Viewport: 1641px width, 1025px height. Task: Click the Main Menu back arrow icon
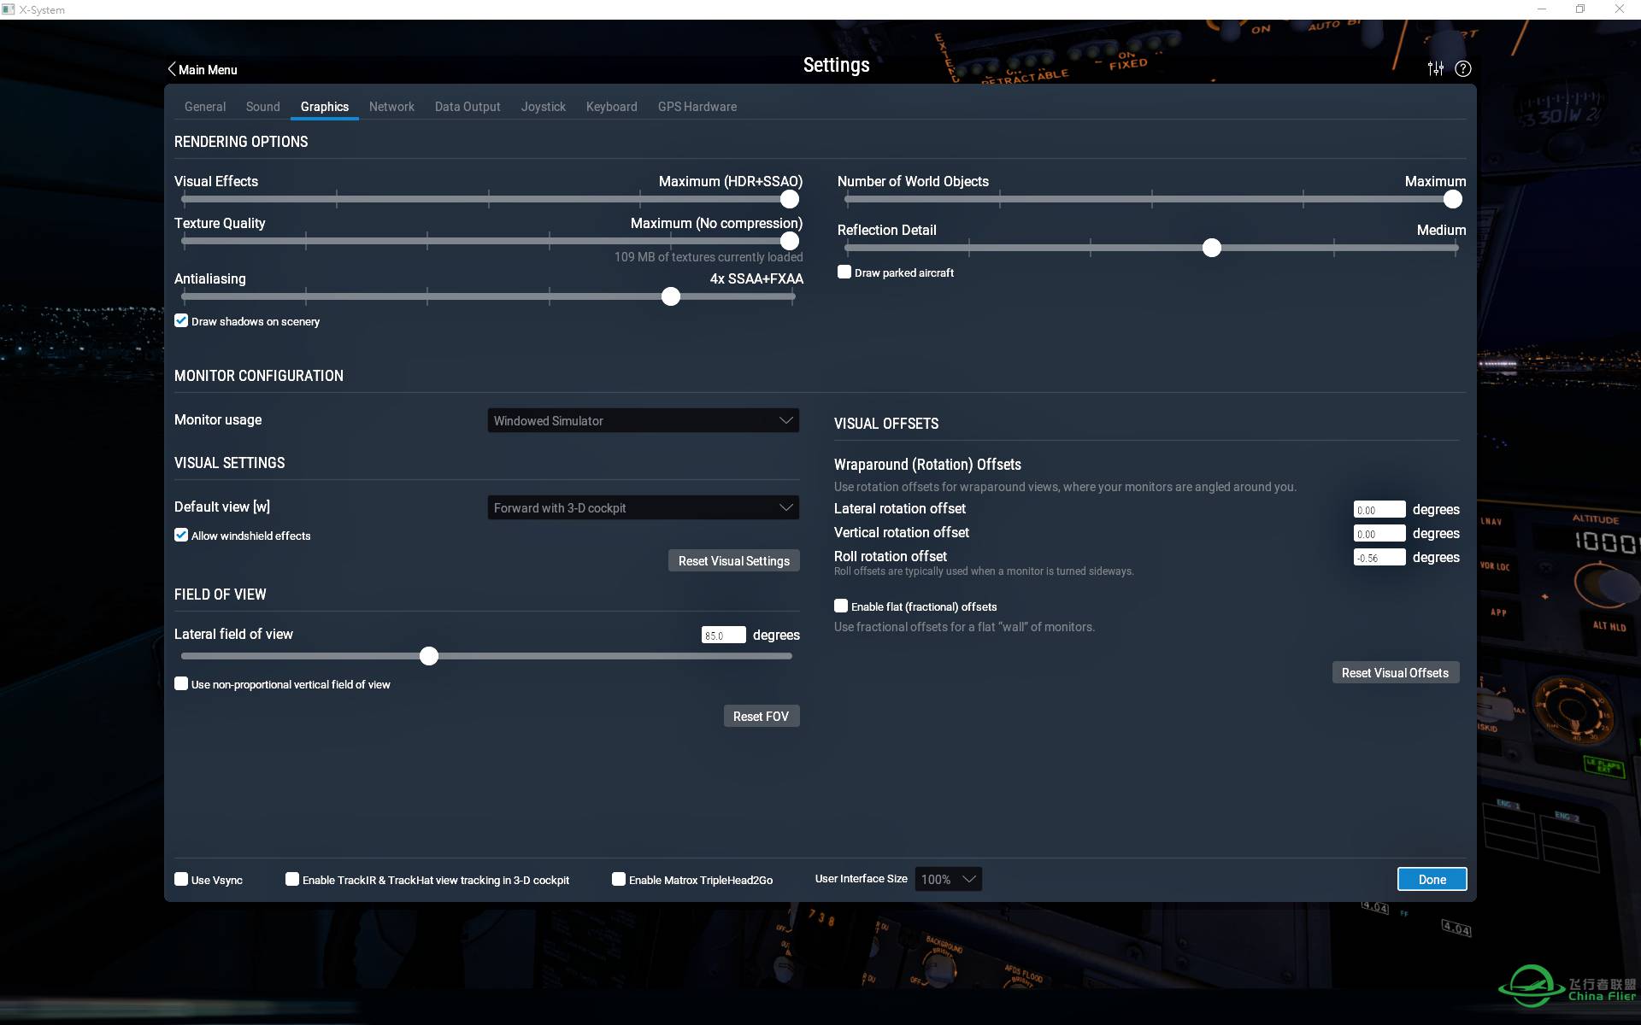tap(170, 68)
